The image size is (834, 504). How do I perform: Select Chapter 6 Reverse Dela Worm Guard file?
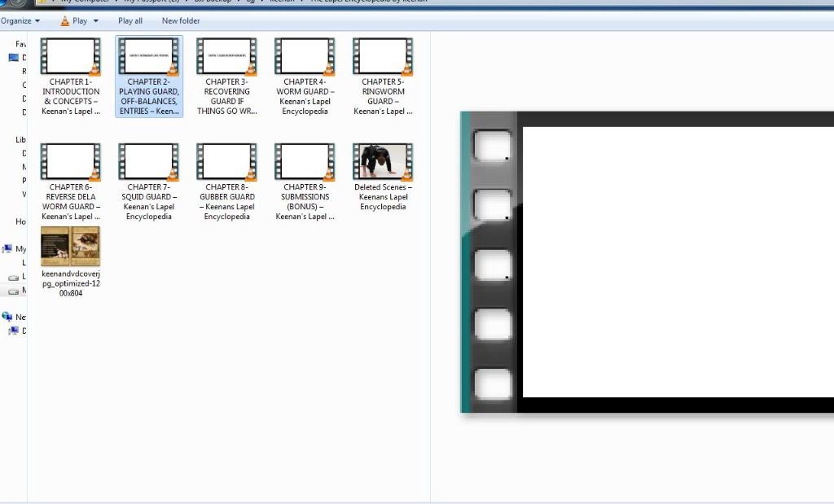71,162
